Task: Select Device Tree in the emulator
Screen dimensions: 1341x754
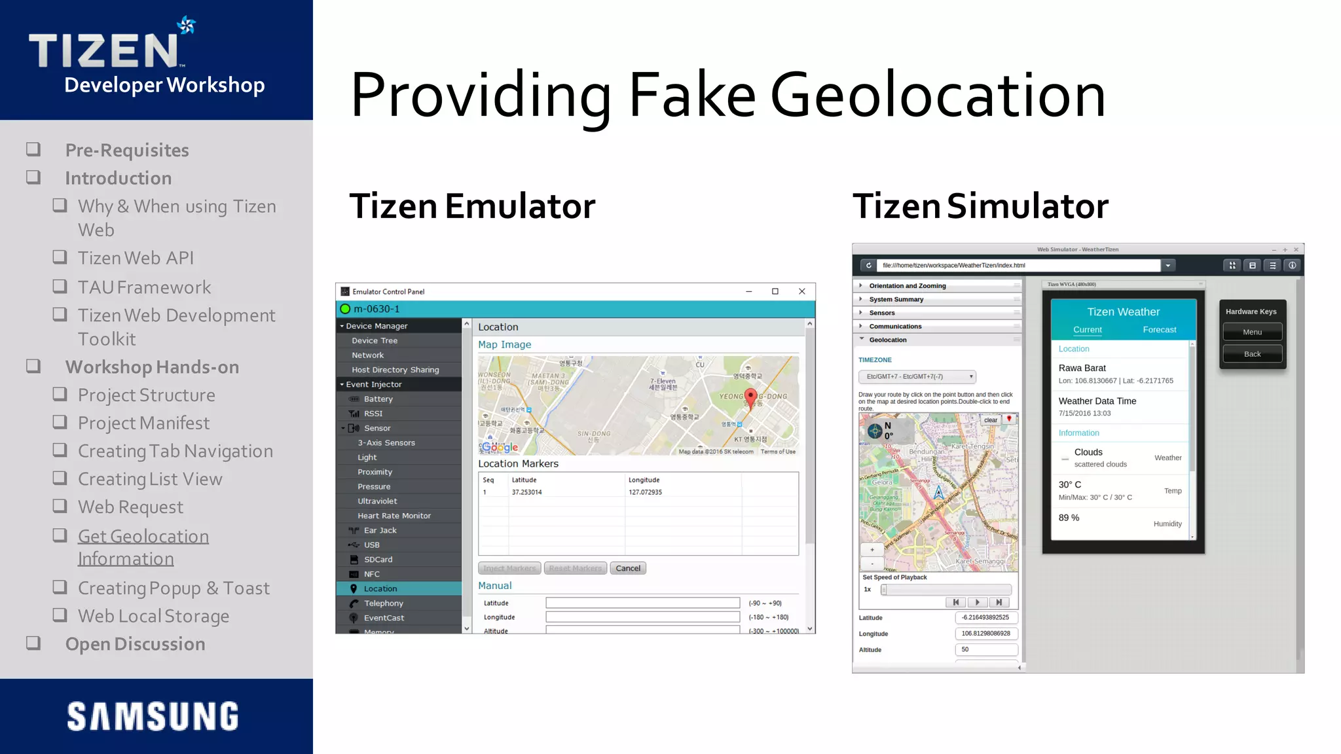Action: [x=375, y=341]
